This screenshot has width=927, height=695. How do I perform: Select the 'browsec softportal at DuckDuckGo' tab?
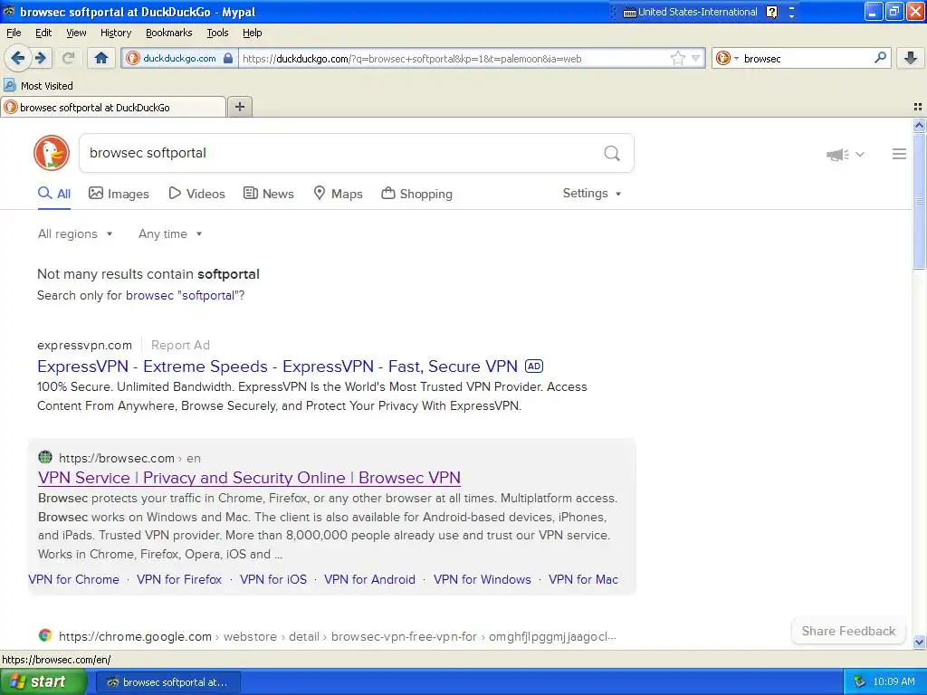pyautogui.click(x=113, y=107)
